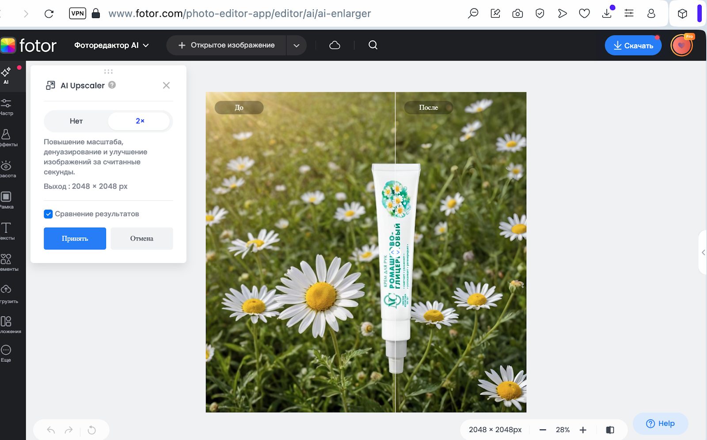707x440 pixels.
Task: Open the Beauty eye icon
Action: 6,169
